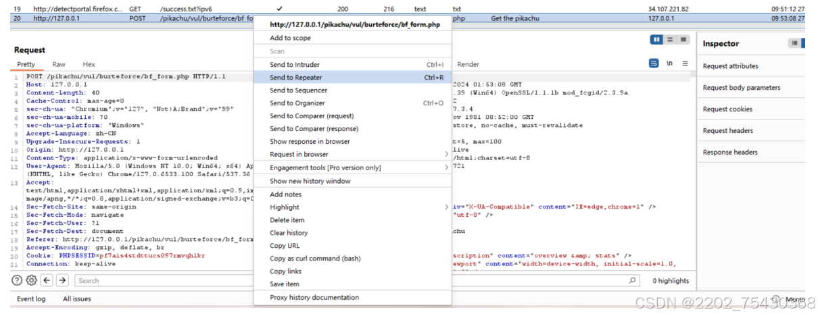
Task: Choose Clear history
Action: (352, 233)
